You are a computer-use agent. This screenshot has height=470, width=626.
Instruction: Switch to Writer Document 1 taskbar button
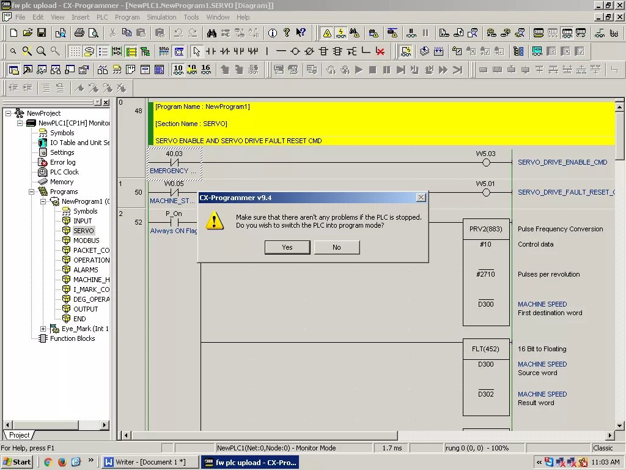click(150, 463)
